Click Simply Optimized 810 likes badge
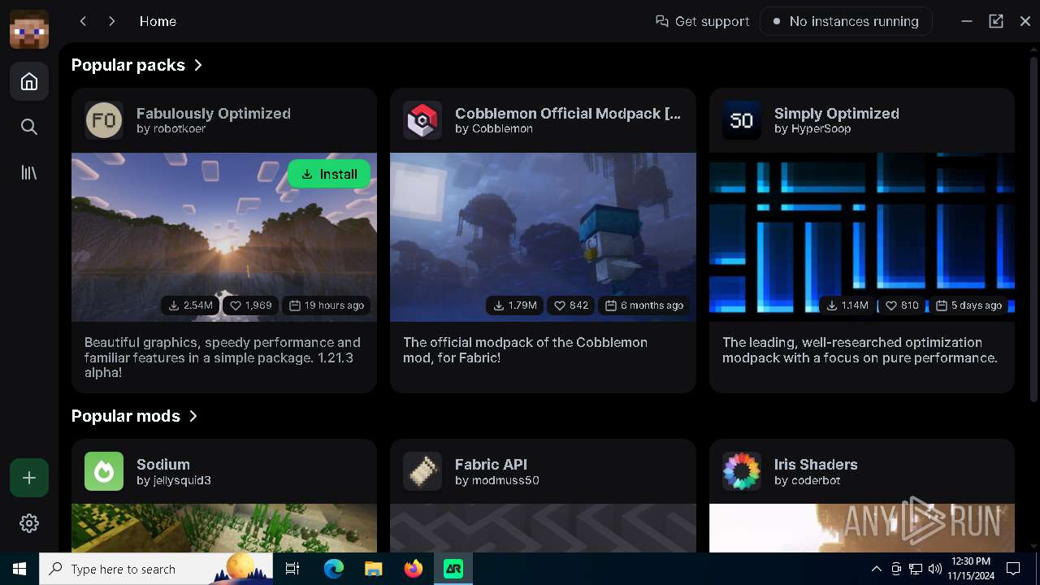 click(x=902, y=305)
